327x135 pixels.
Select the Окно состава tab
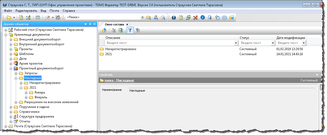(114, 24)
